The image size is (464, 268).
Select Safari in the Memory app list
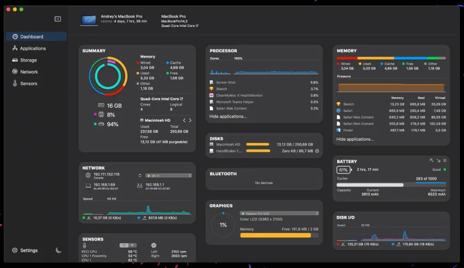pos(391,110)
